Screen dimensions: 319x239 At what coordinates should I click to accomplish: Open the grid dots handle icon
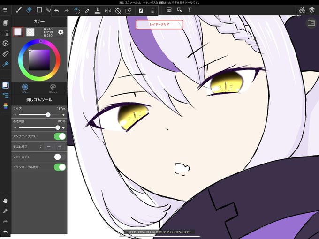[152, 11]
